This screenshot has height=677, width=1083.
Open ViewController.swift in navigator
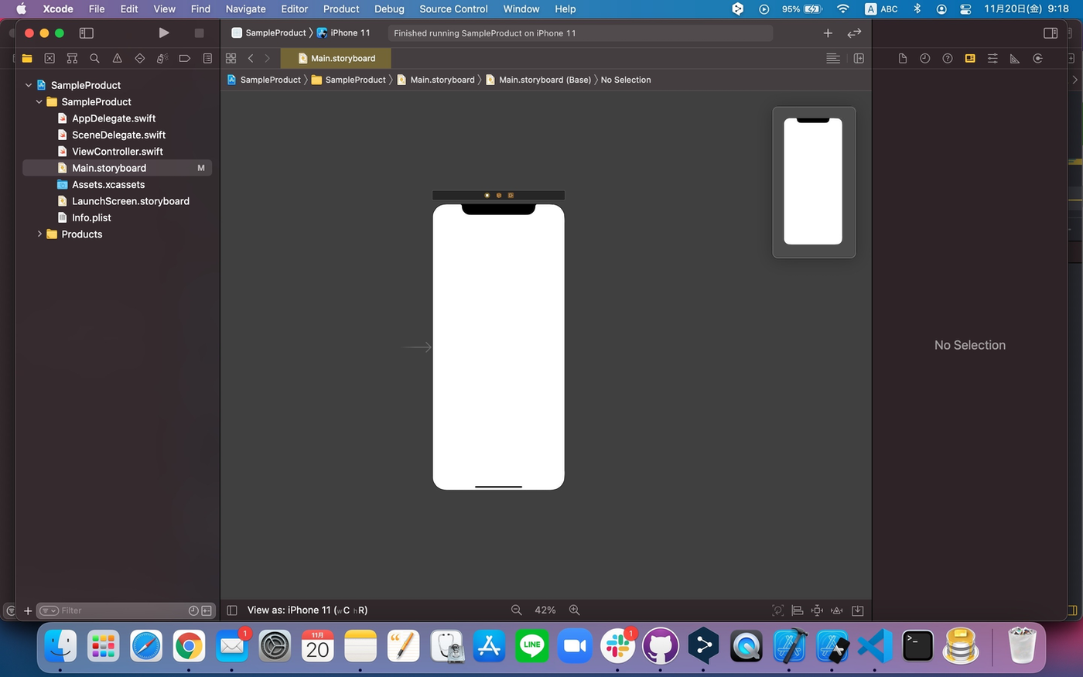(x=117, y=151)
